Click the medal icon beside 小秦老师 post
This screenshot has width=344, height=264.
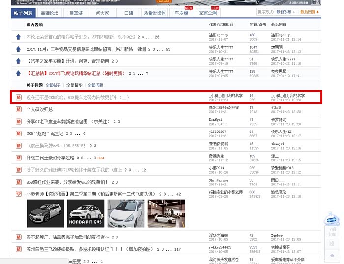tap(19, 194)
